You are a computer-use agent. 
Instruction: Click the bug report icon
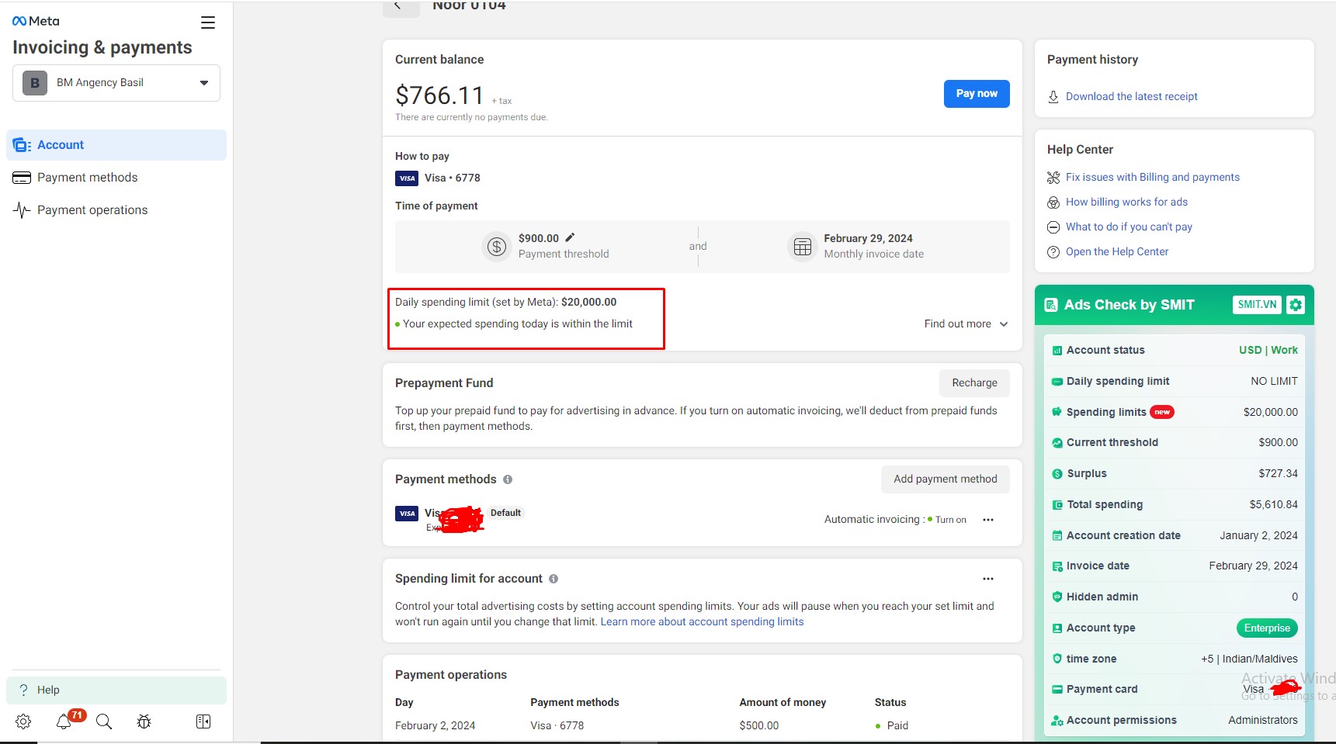[x=144, y=722]
